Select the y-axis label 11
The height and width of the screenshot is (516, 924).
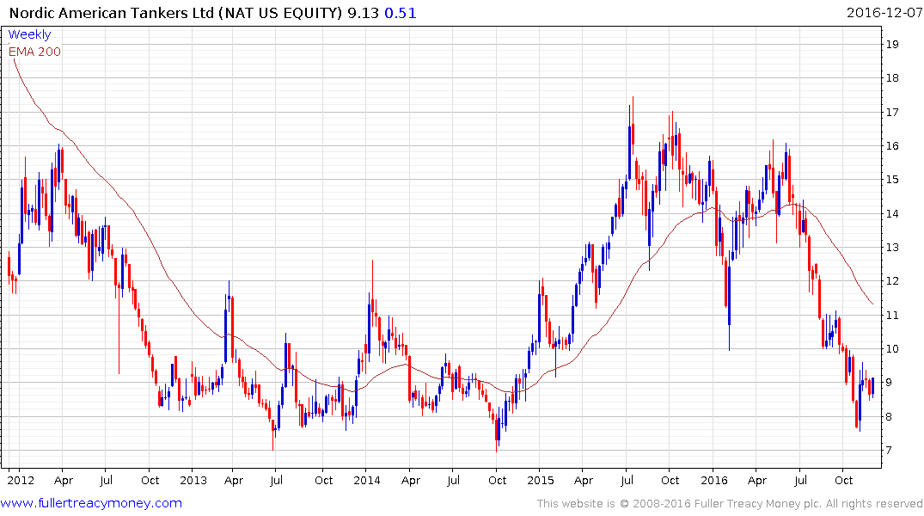coord(891,315)
